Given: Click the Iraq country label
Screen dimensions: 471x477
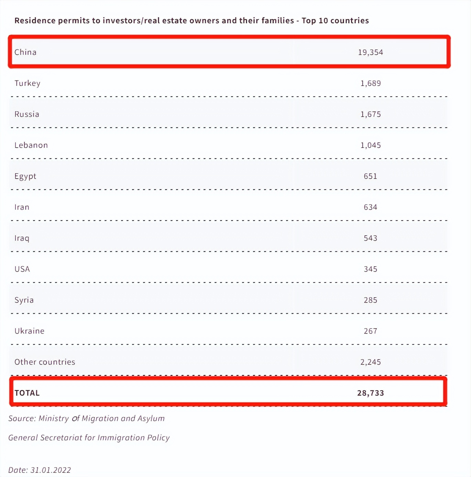Looking at the screenshot, I should [x=22, y=238].
